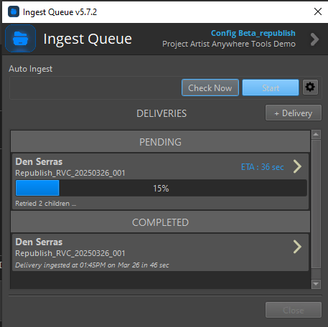Click the Config Beta_republish link

[x=253, y=33]
